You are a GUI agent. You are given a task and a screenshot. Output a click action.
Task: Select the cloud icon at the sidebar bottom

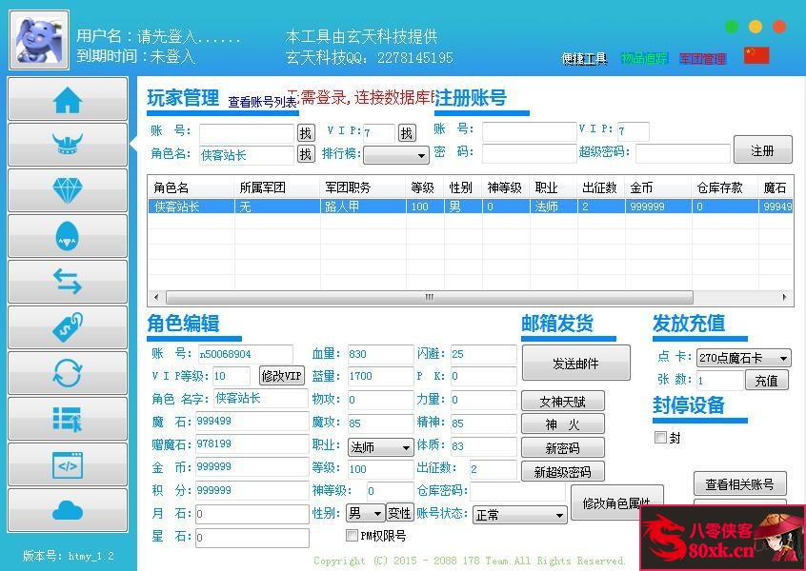66,509
